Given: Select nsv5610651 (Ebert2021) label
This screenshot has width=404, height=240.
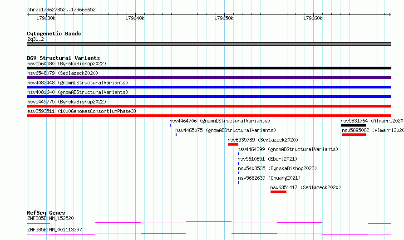Looking at the screenshot, I should tap(267, 159).
